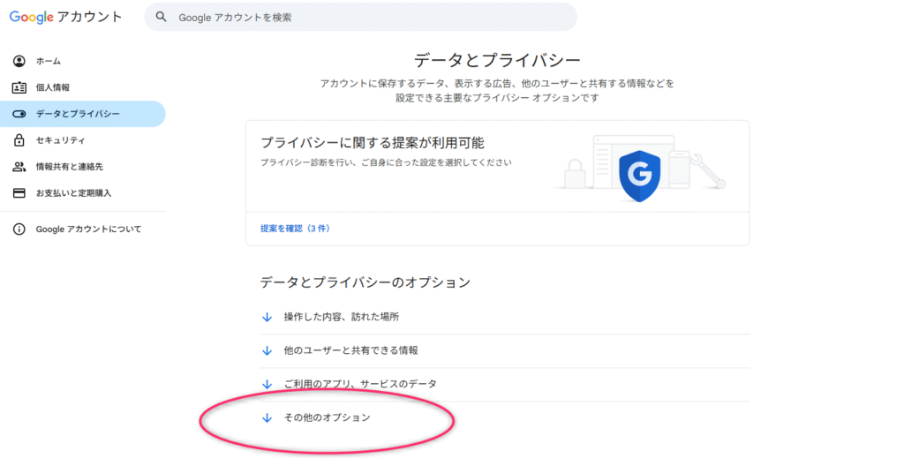Image resolution: width=904 pixels, height=466 pixels.
Task: Click the Google アカウント logo
Action: (x=65, y=18)
